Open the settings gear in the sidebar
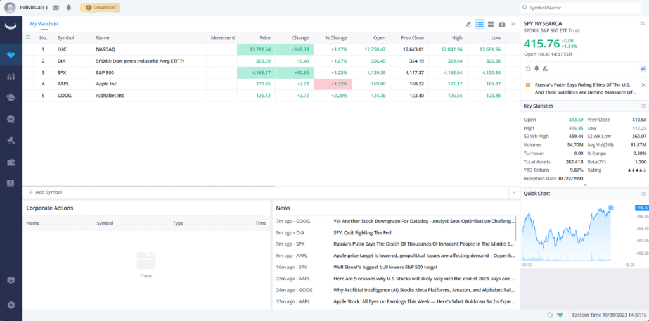Image resolution: width=649 pixels, height=321 pixels. pyautogui.click(x=11, y=305)
